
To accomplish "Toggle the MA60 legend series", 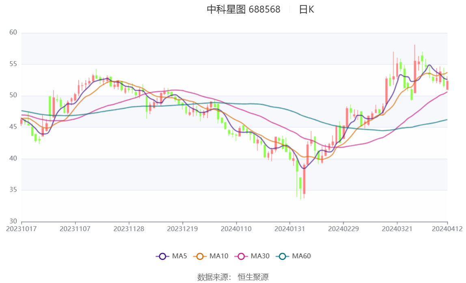I will (x=293, y=256).
